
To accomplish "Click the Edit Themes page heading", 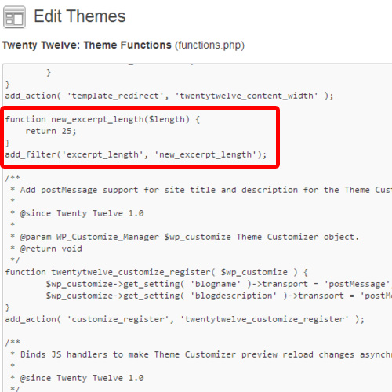I will click(x=80, y=16).
